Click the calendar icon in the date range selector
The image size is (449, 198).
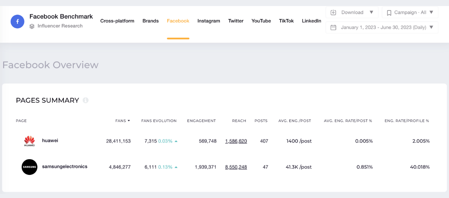[333, 27]
